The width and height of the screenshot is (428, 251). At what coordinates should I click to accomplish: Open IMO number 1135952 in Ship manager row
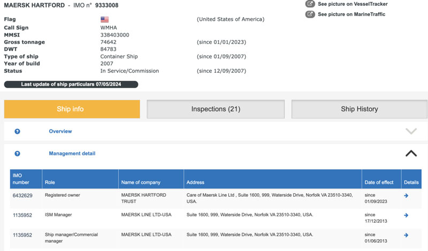pos(22,235)
